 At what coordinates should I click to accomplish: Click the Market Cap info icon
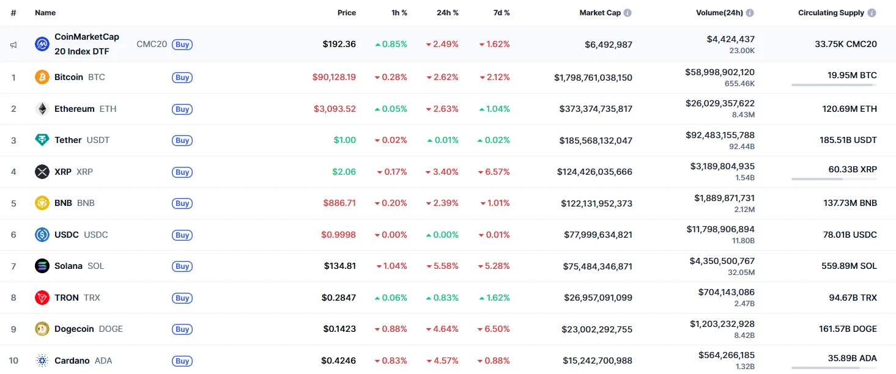click(x=628, y=13)
